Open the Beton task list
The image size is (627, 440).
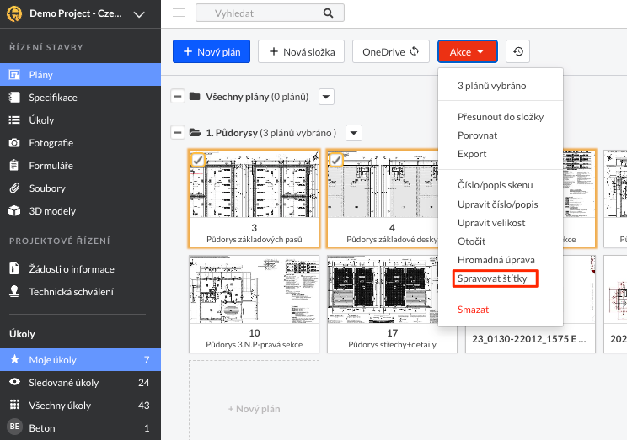coord(80,428)
